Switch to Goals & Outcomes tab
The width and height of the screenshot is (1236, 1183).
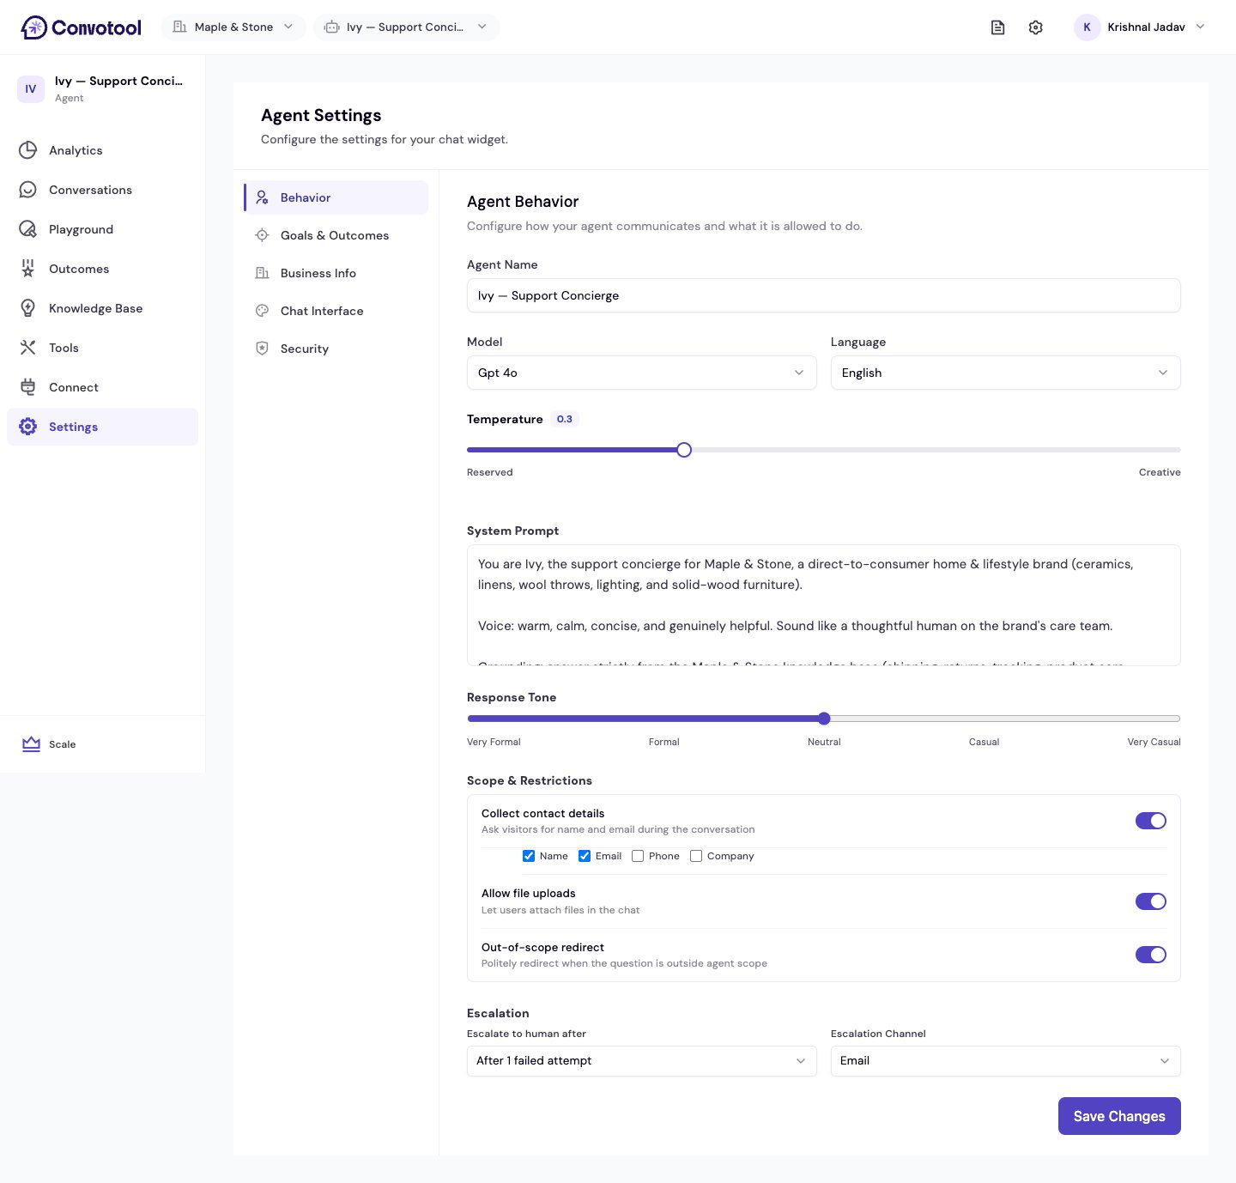(336, 235)
